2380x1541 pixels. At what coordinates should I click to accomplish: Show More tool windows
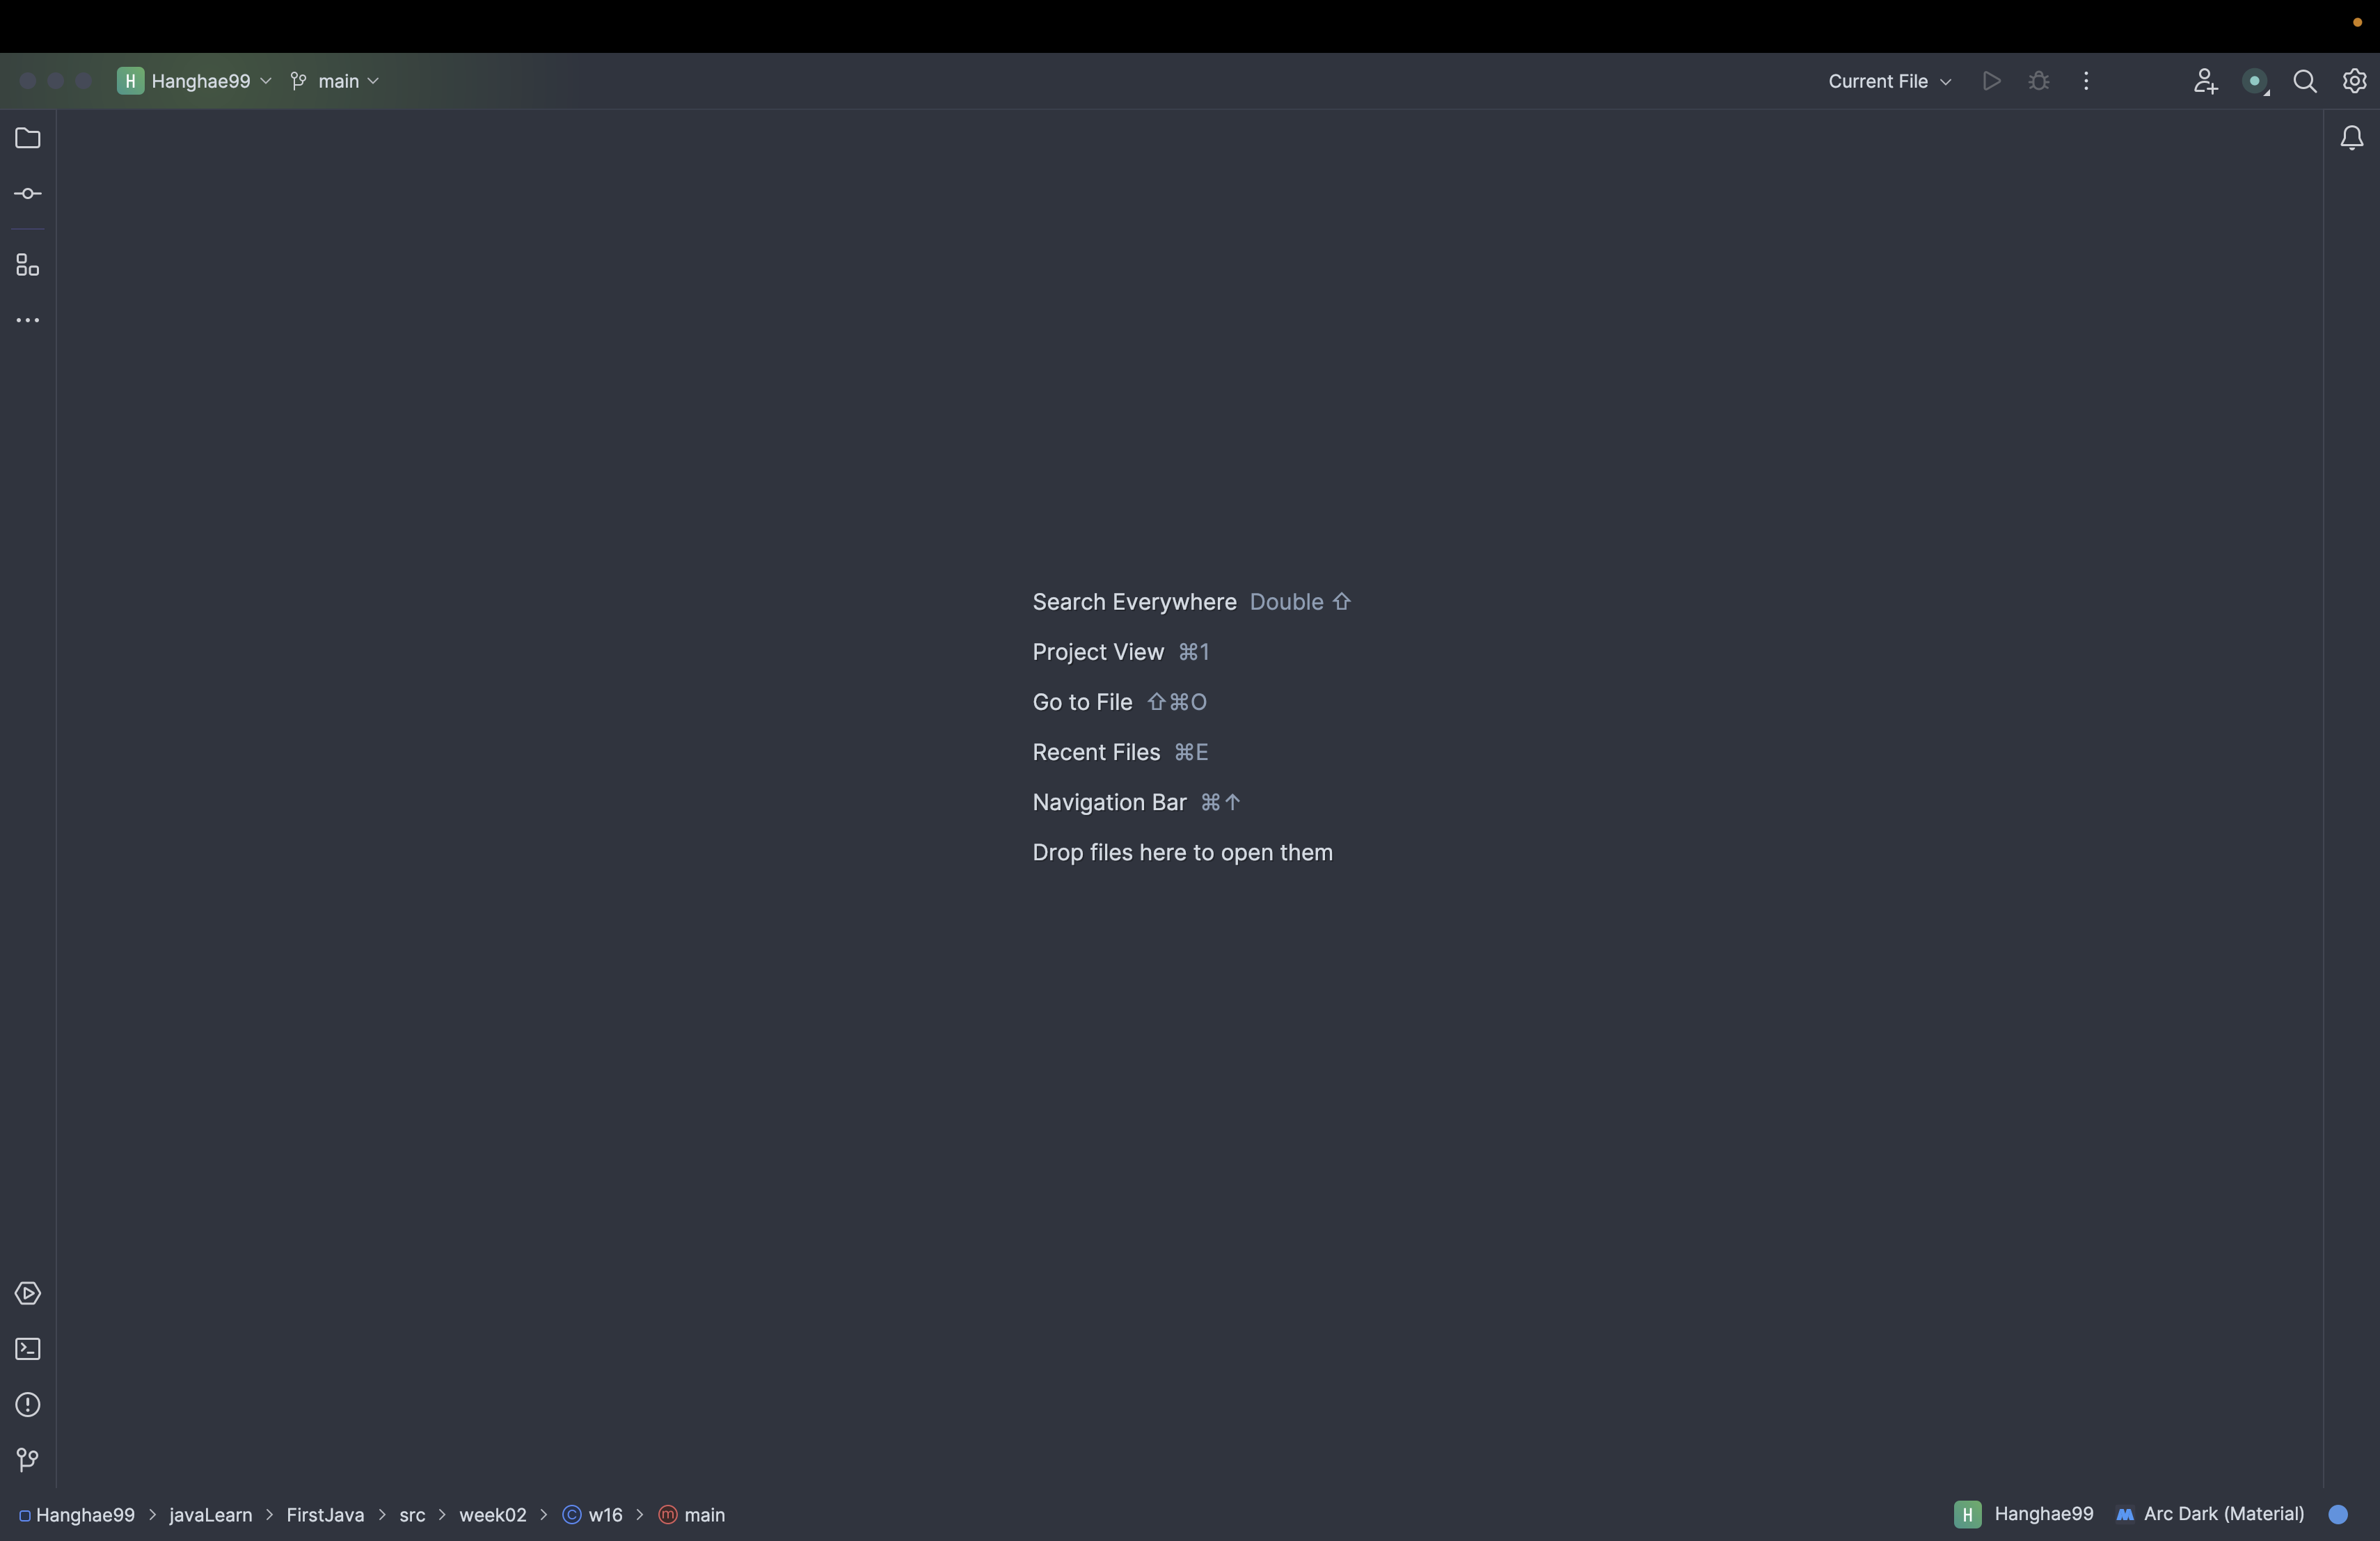(28, 321)
